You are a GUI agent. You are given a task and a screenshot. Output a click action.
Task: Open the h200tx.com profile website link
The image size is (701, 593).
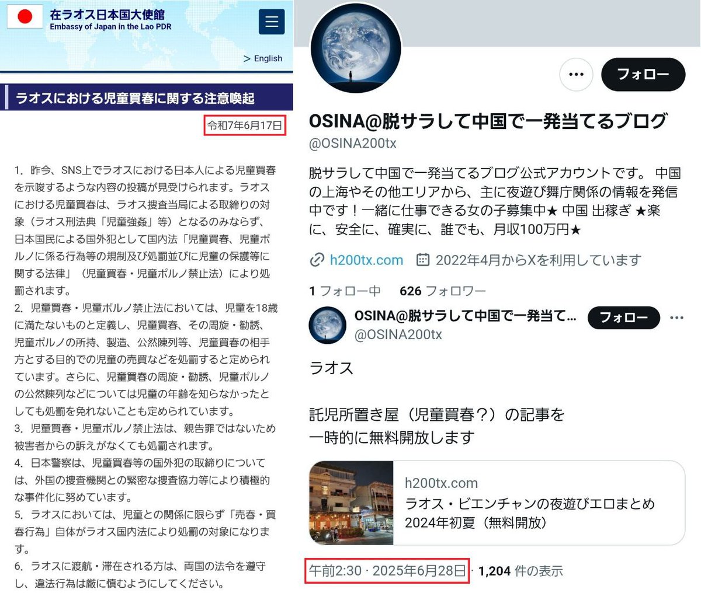pos(366,260)
